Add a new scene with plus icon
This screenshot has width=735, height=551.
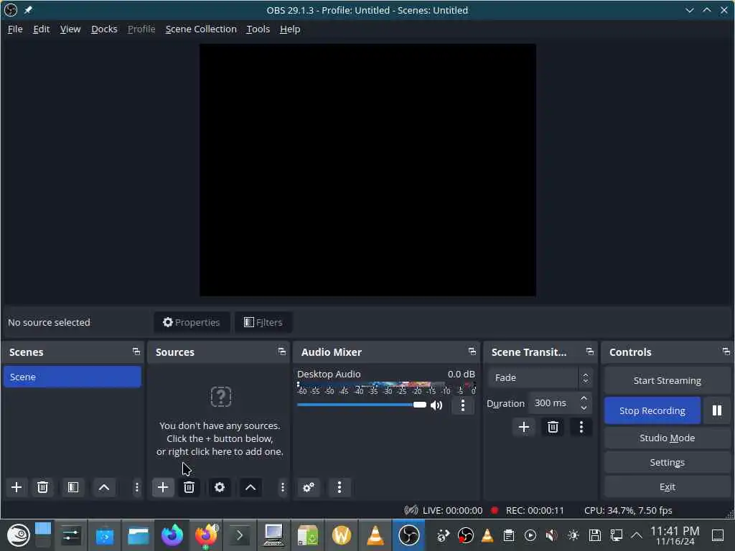pyautogui.click(x=17, y=487)
